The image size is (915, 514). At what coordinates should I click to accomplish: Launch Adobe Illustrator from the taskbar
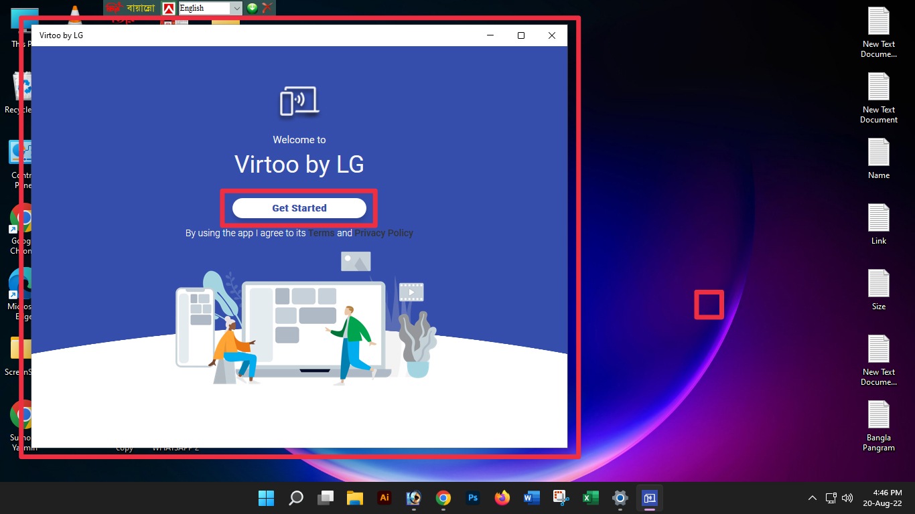coord(384,498)
